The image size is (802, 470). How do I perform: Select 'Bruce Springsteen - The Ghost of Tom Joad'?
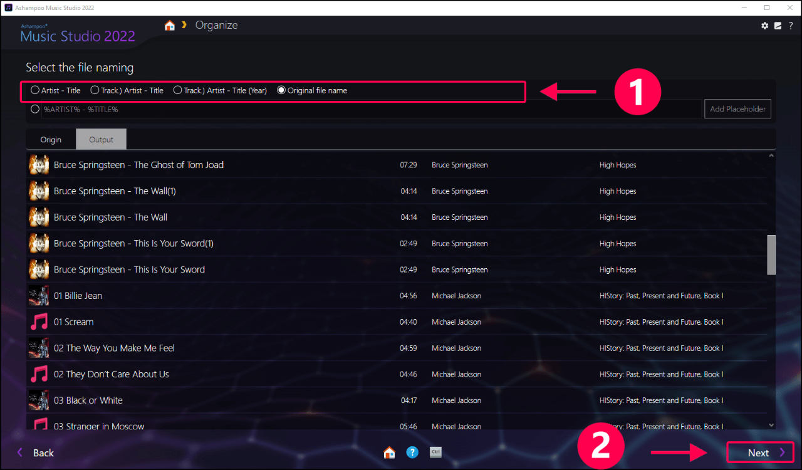coord(396,165)
